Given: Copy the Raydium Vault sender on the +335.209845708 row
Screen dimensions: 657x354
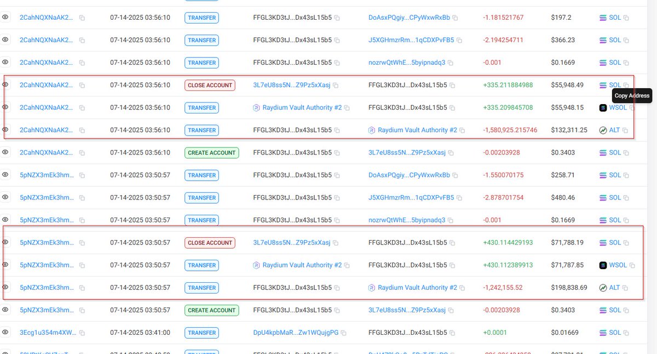Looking at the screenshot, I should point(347,108).
